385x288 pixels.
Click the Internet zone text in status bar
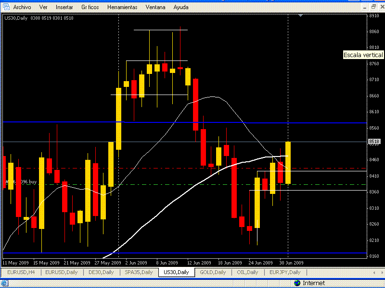point(314,283)
